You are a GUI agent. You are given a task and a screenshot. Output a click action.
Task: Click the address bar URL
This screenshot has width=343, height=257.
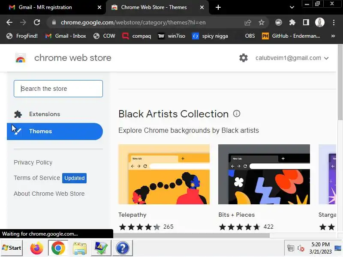pos(133,23)
